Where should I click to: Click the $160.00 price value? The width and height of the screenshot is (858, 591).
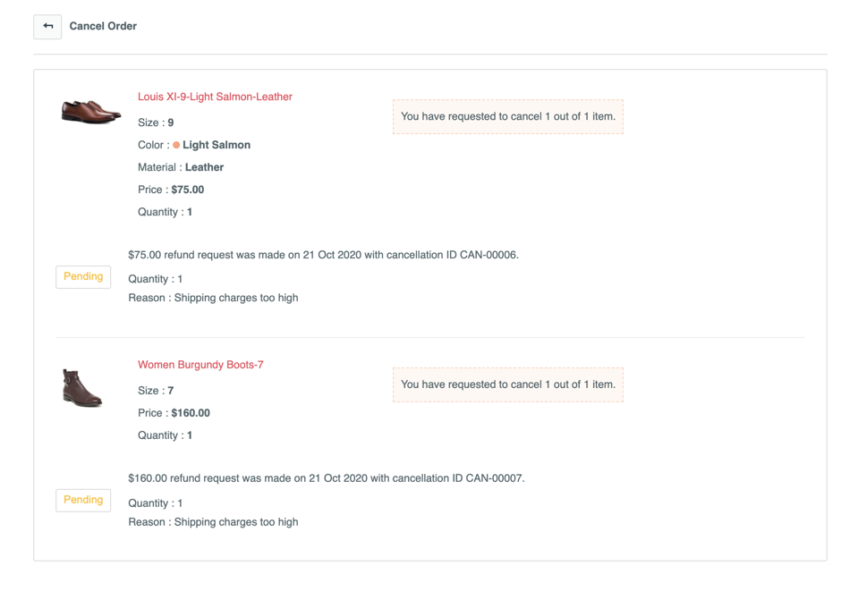click(x=191, y=413)
